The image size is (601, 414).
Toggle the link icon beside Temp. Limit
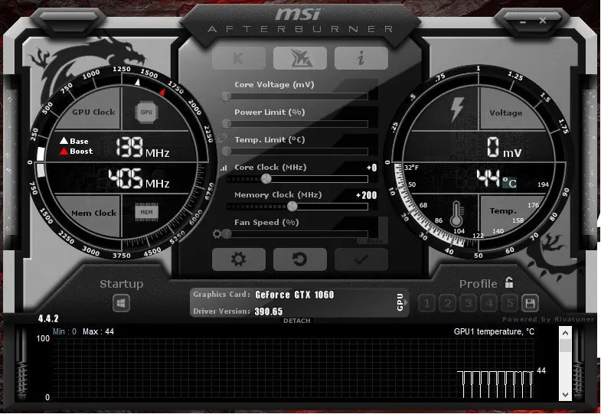tap(222, 139)
